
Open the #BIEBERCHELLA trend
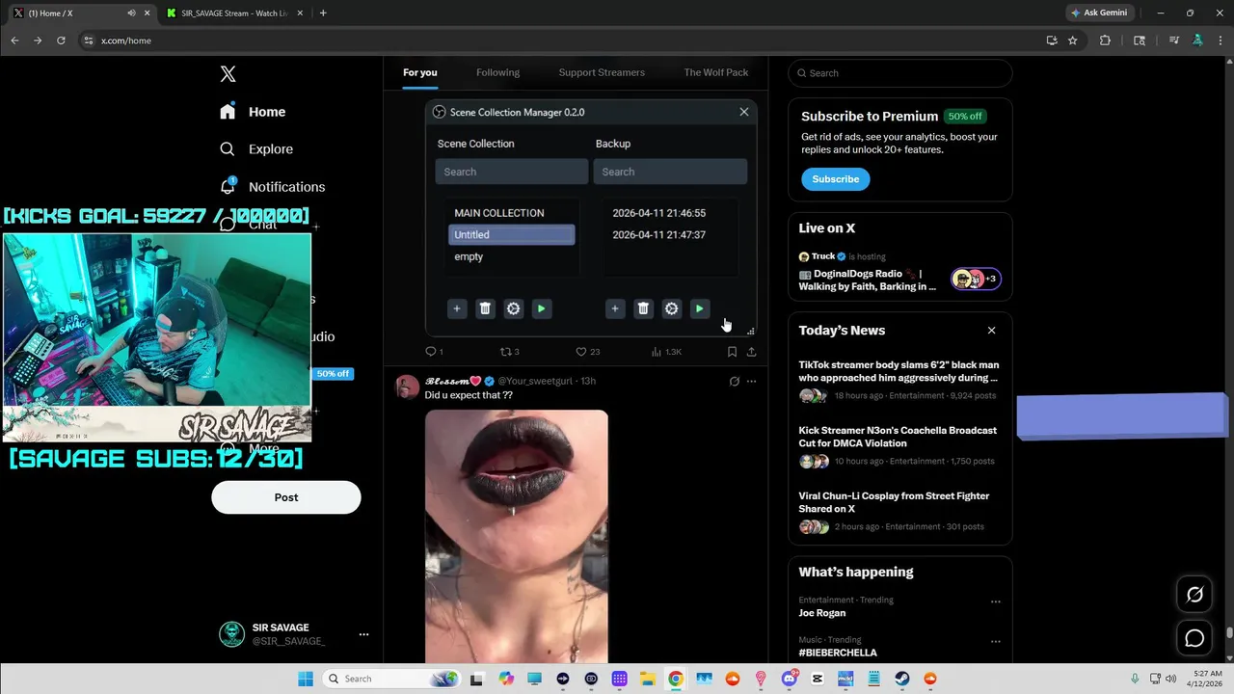pyautogui.click(x=838, y=653)
